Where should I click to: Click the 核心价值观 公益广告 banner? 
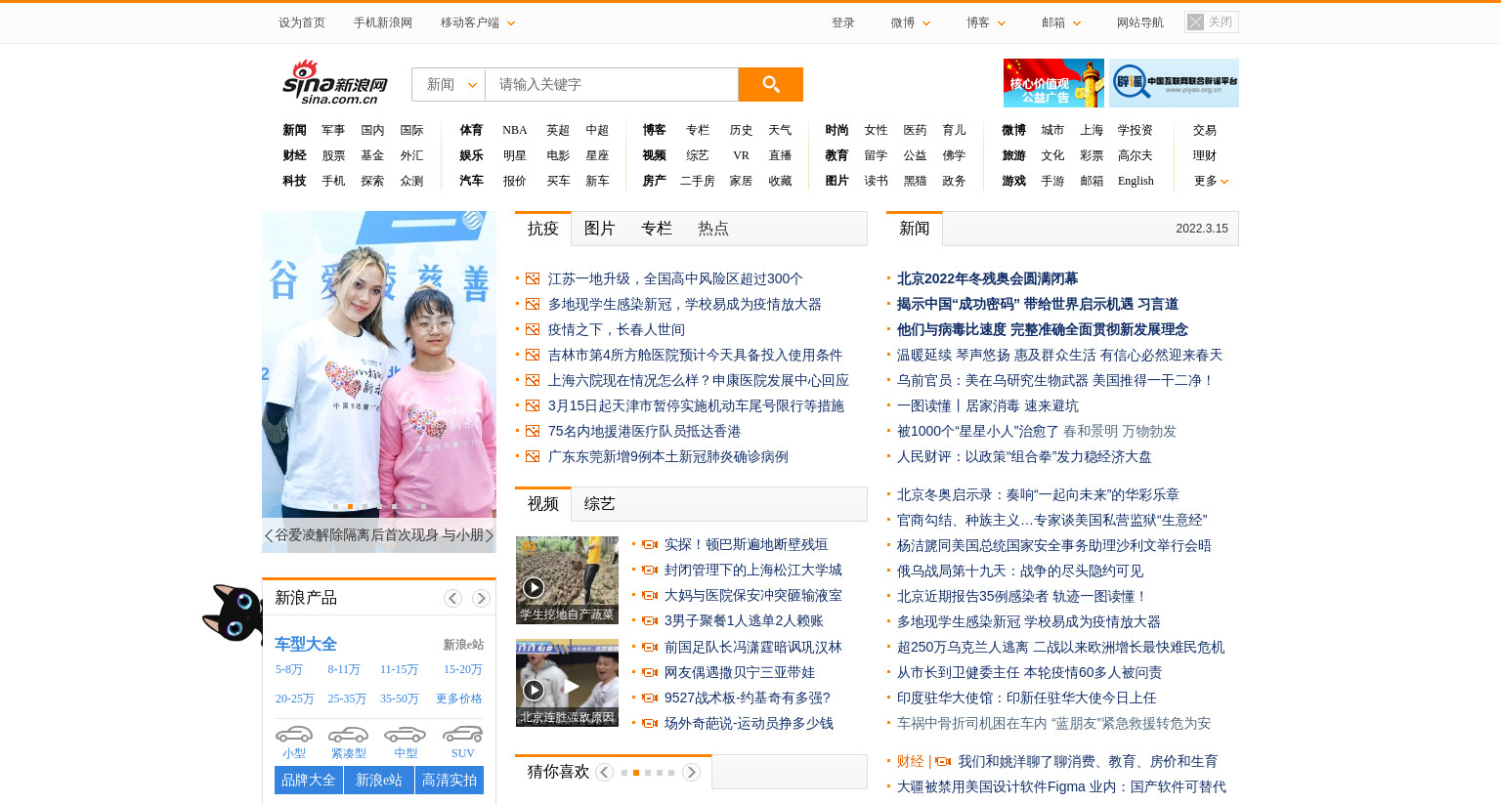tap(1053, 83)
